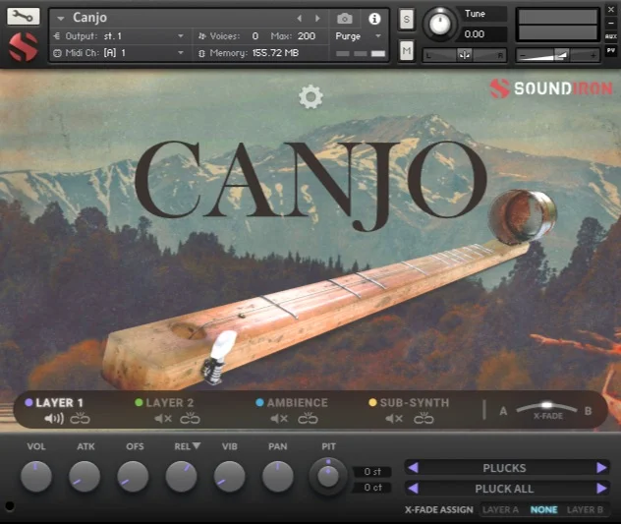Screen dimensions: 621x524
Task: Show instrument info with i icon
Action: tap(374, 19)
